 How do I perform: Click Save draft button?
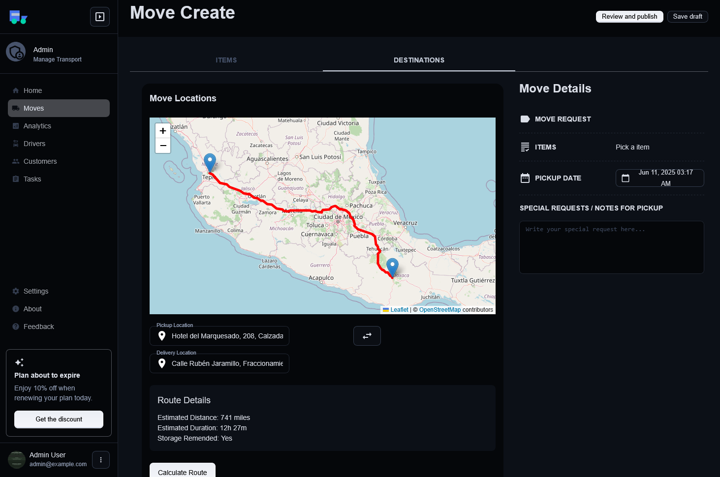pos(688,17)
